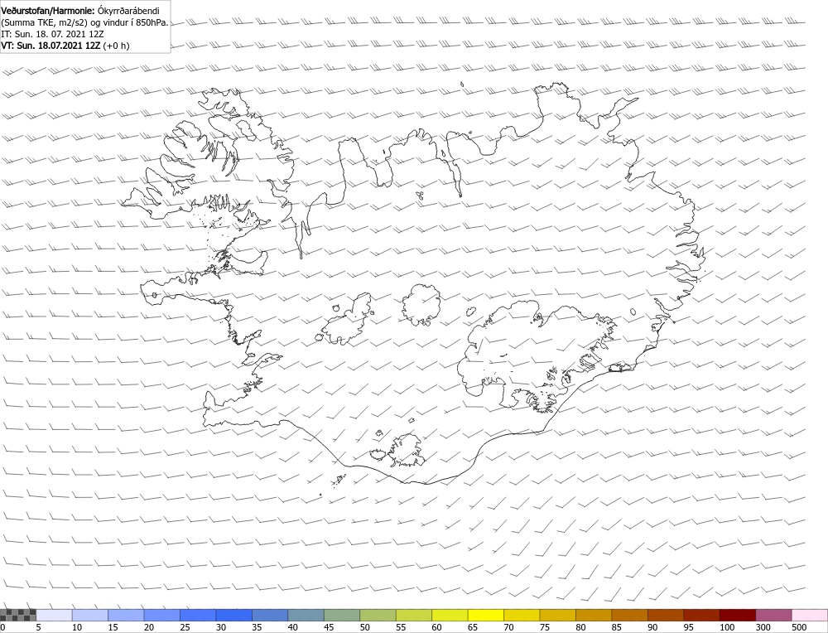Click the legend label '35'

click(258, 627)
